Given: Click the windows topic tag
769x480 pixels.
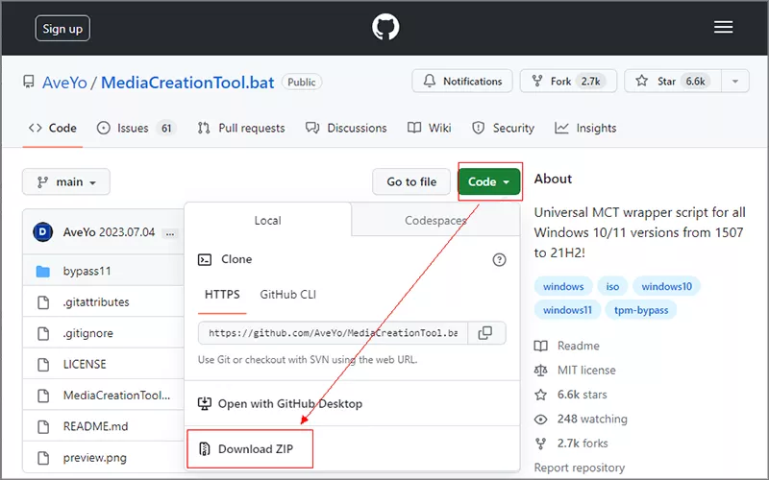Looking at the screenshot, I should [x=563, y=286].
